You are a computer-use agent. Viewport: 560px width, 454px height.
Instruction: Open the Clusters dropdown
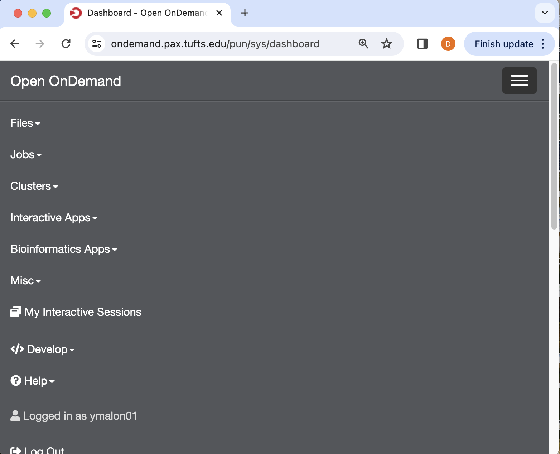(34, 186)
